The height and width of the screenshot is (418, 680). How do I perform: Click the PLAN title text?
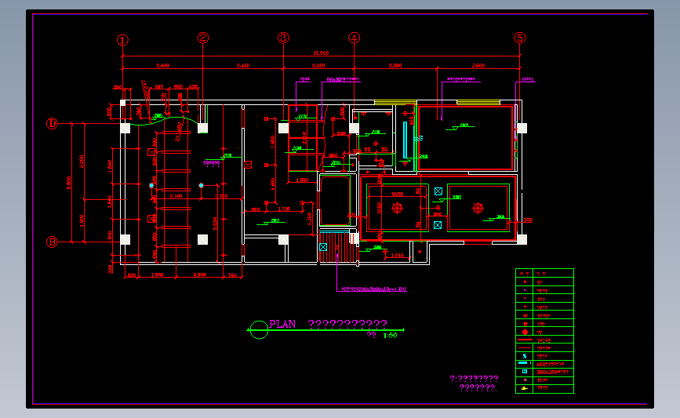[282, 324]
